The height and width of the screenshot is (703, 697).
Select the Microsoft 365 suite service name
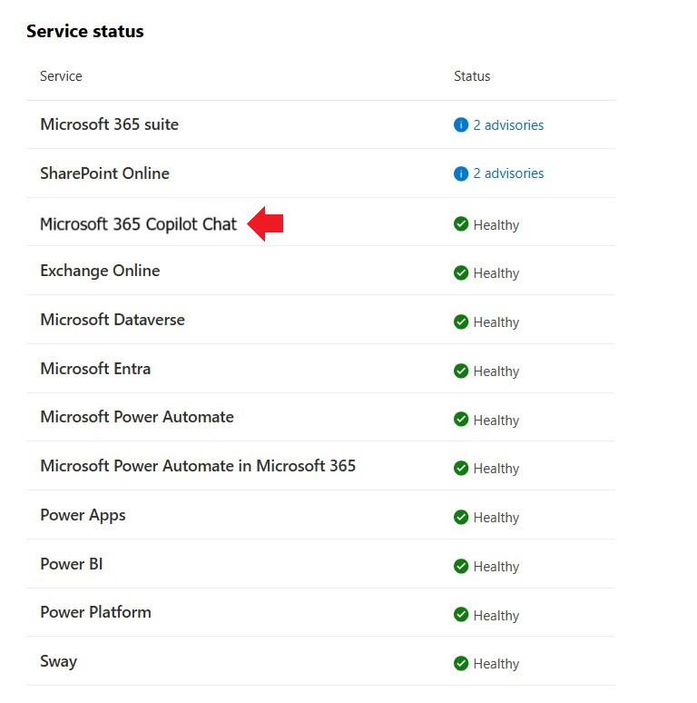click(x=109, y=124)
